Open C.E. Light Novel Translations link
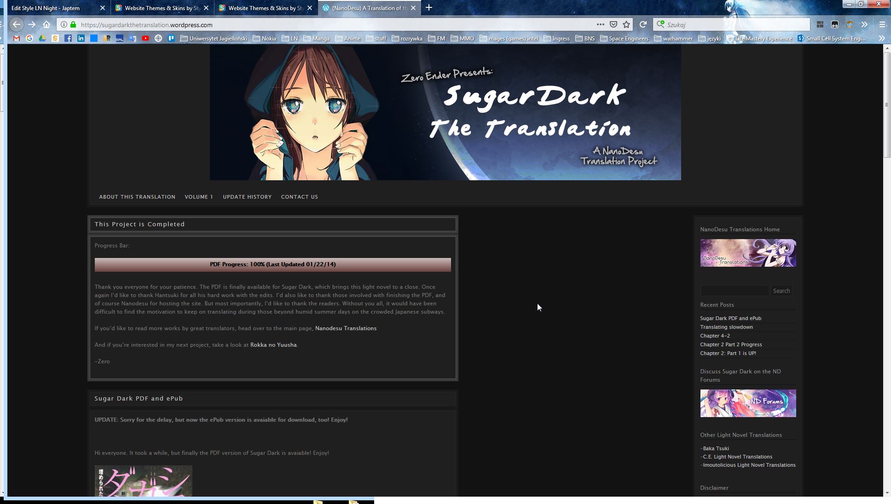 pos(737,457)
